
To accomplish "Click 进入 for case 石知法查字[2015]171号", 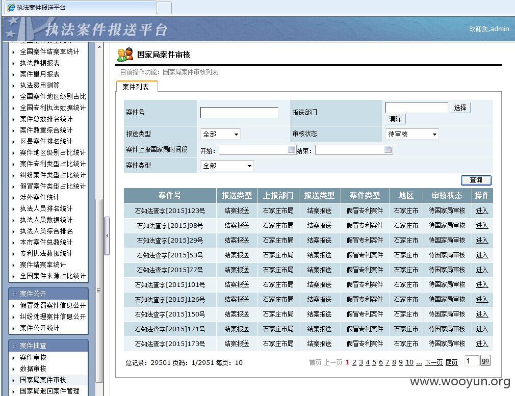I will pos(482,329).
